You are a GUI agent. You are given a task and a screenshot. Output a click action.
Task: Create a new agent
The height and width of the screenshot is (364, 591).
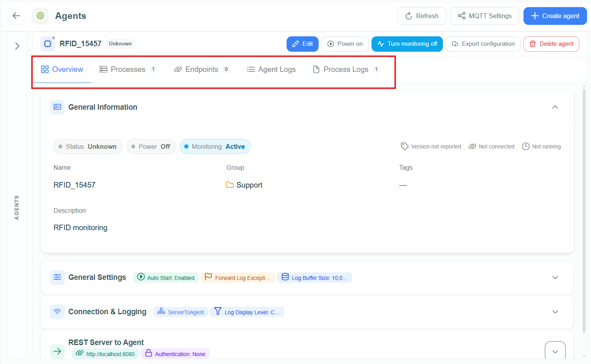coord(555,16)
